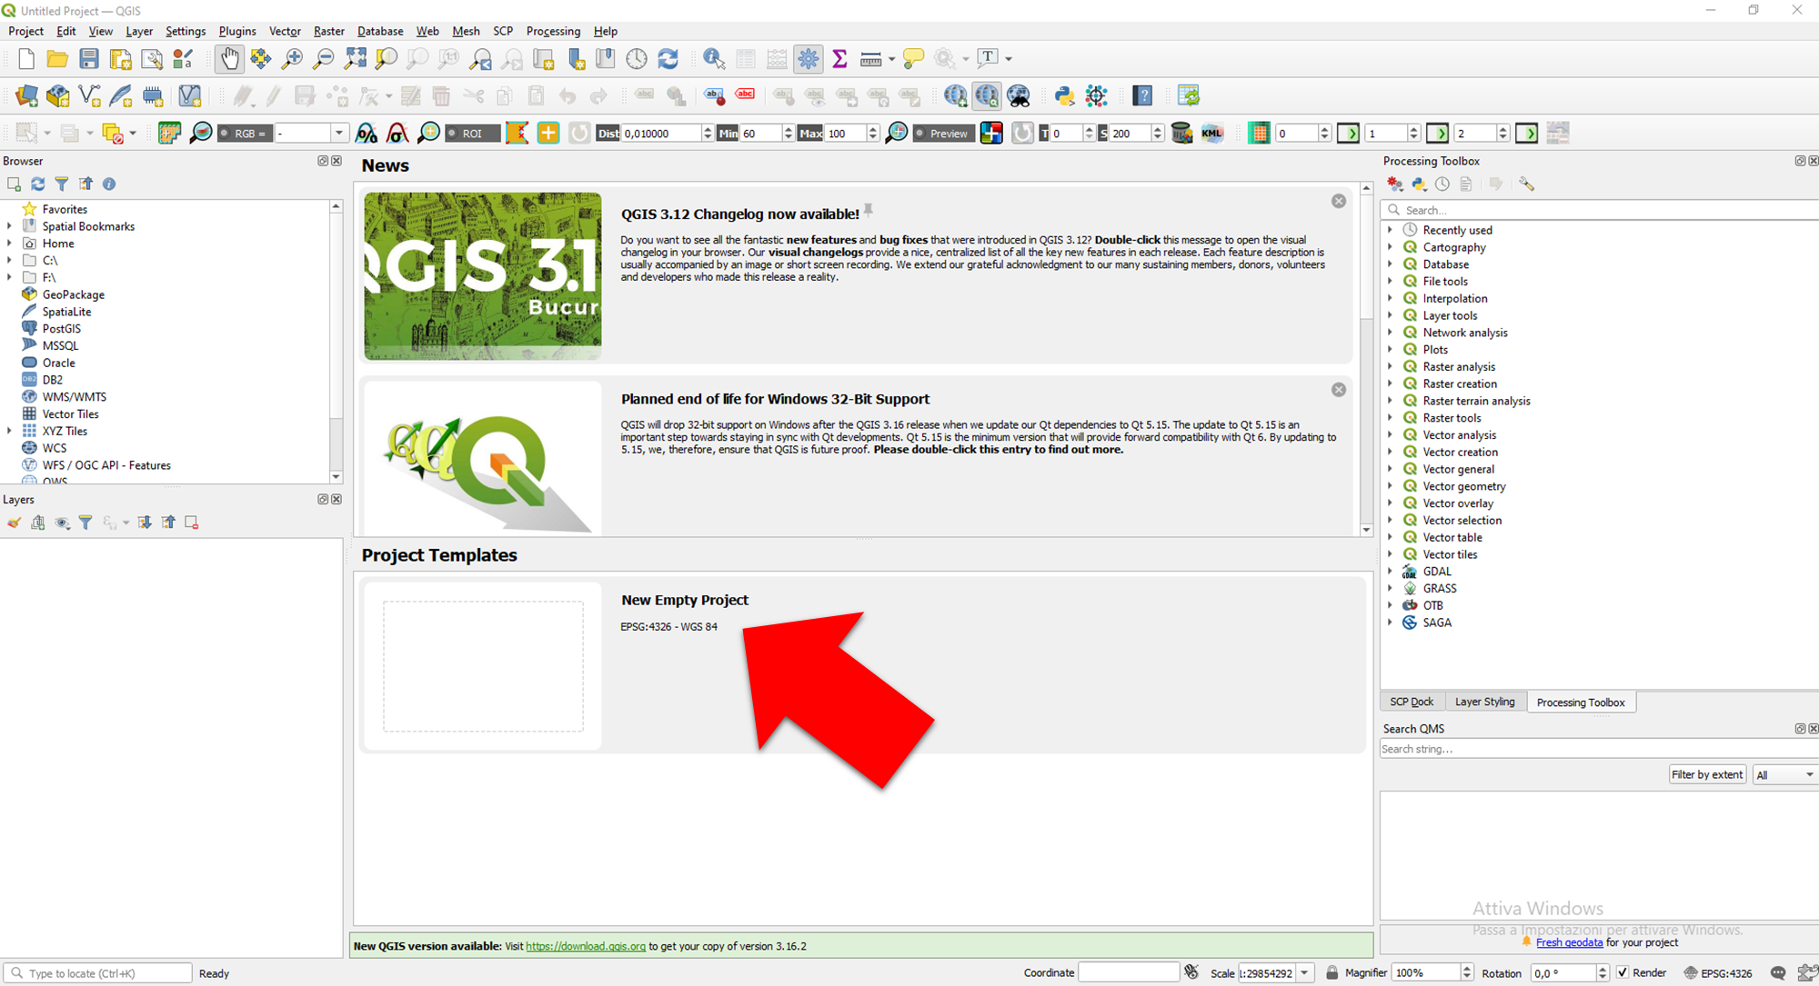Open Statistical Summary sigma icon
This screenshot has height=986, width=1819.
[x=839, y=59]
